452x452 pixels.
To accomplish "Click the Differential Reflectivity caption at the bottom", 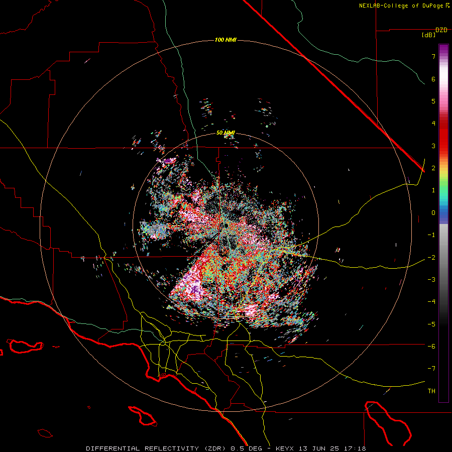I will pyautogui.click(x=225, y=448).
